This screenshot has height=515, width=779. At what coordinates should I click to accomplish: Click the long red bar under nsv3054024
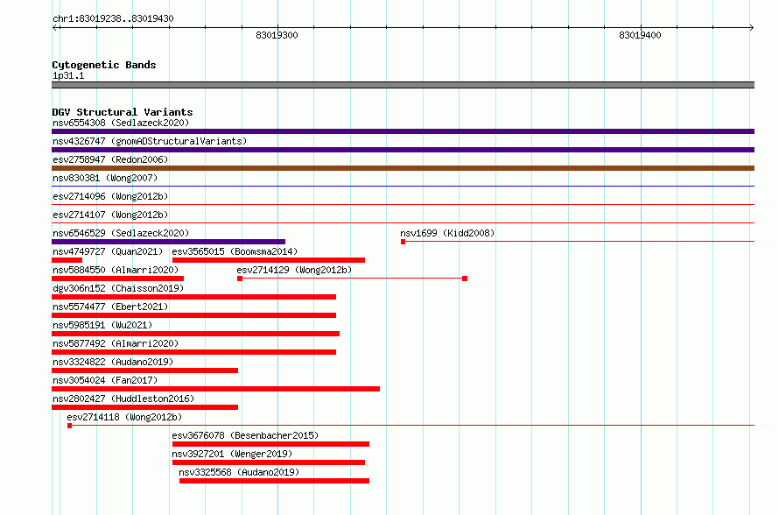click(215, 389)
